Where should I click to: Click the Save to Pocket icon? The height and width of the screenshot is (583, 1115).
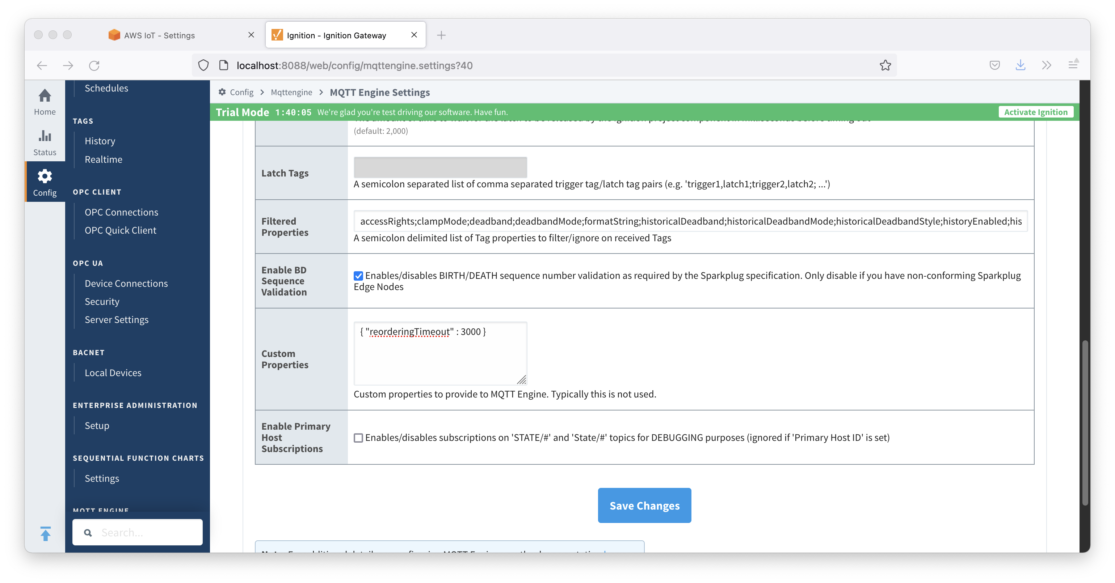pyautogui.click(x=995, y=65)
